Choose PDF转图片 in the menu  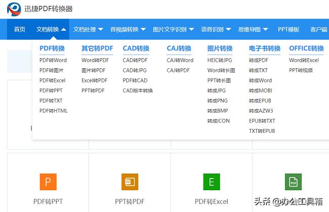click(52, 70)
